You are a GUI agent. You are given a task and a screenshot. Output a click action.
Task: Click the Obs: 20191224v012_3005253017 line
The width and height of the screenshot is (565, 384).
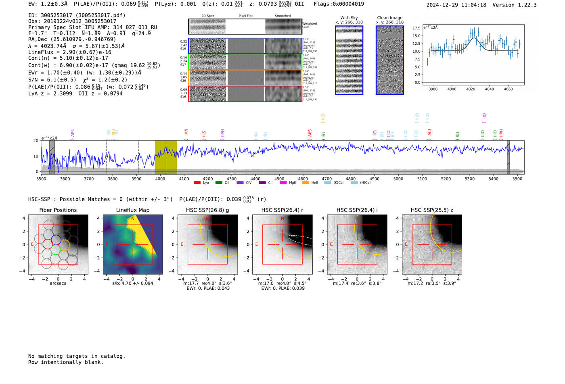tap(72, 21)
